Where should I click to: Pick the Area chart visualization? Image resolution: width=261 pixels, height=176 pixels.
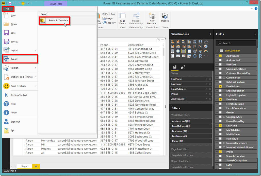[x=172, y=46]
